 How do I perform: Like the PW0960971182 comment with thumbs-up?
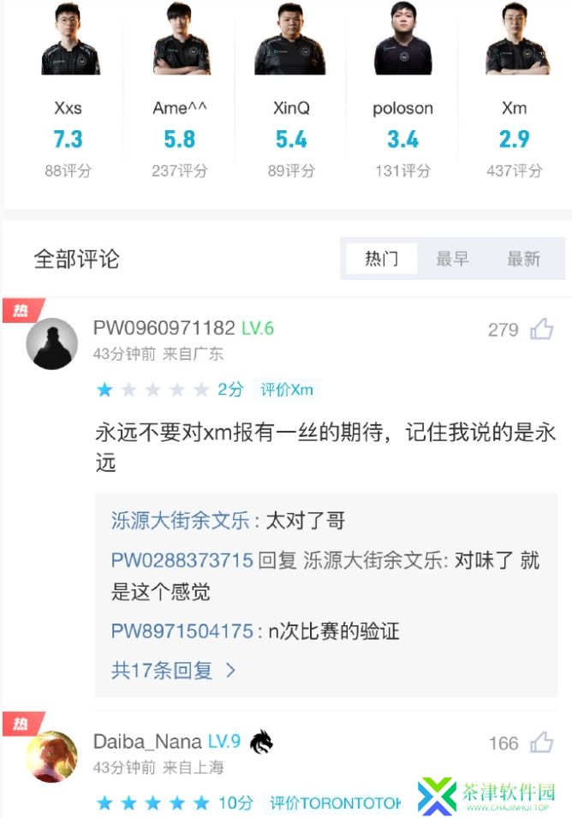pyautogui.click(x=541, y=329)
